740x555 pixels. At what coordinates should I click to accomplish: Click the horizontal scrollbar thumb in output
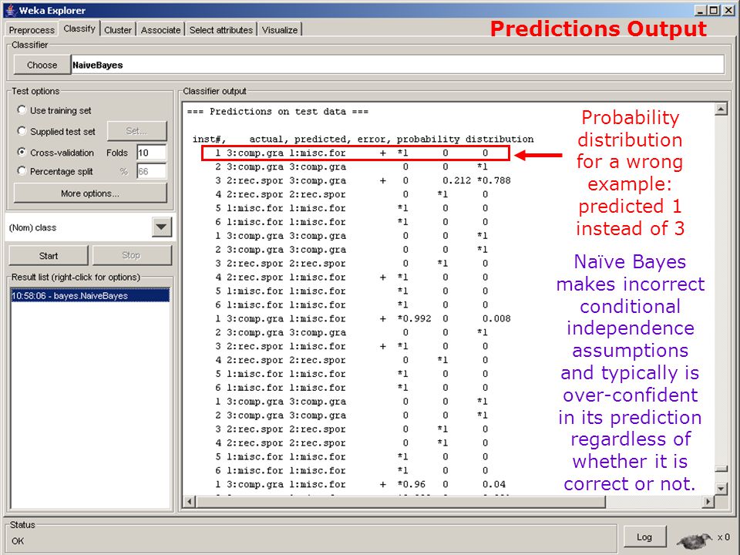[x=400, y=501]
